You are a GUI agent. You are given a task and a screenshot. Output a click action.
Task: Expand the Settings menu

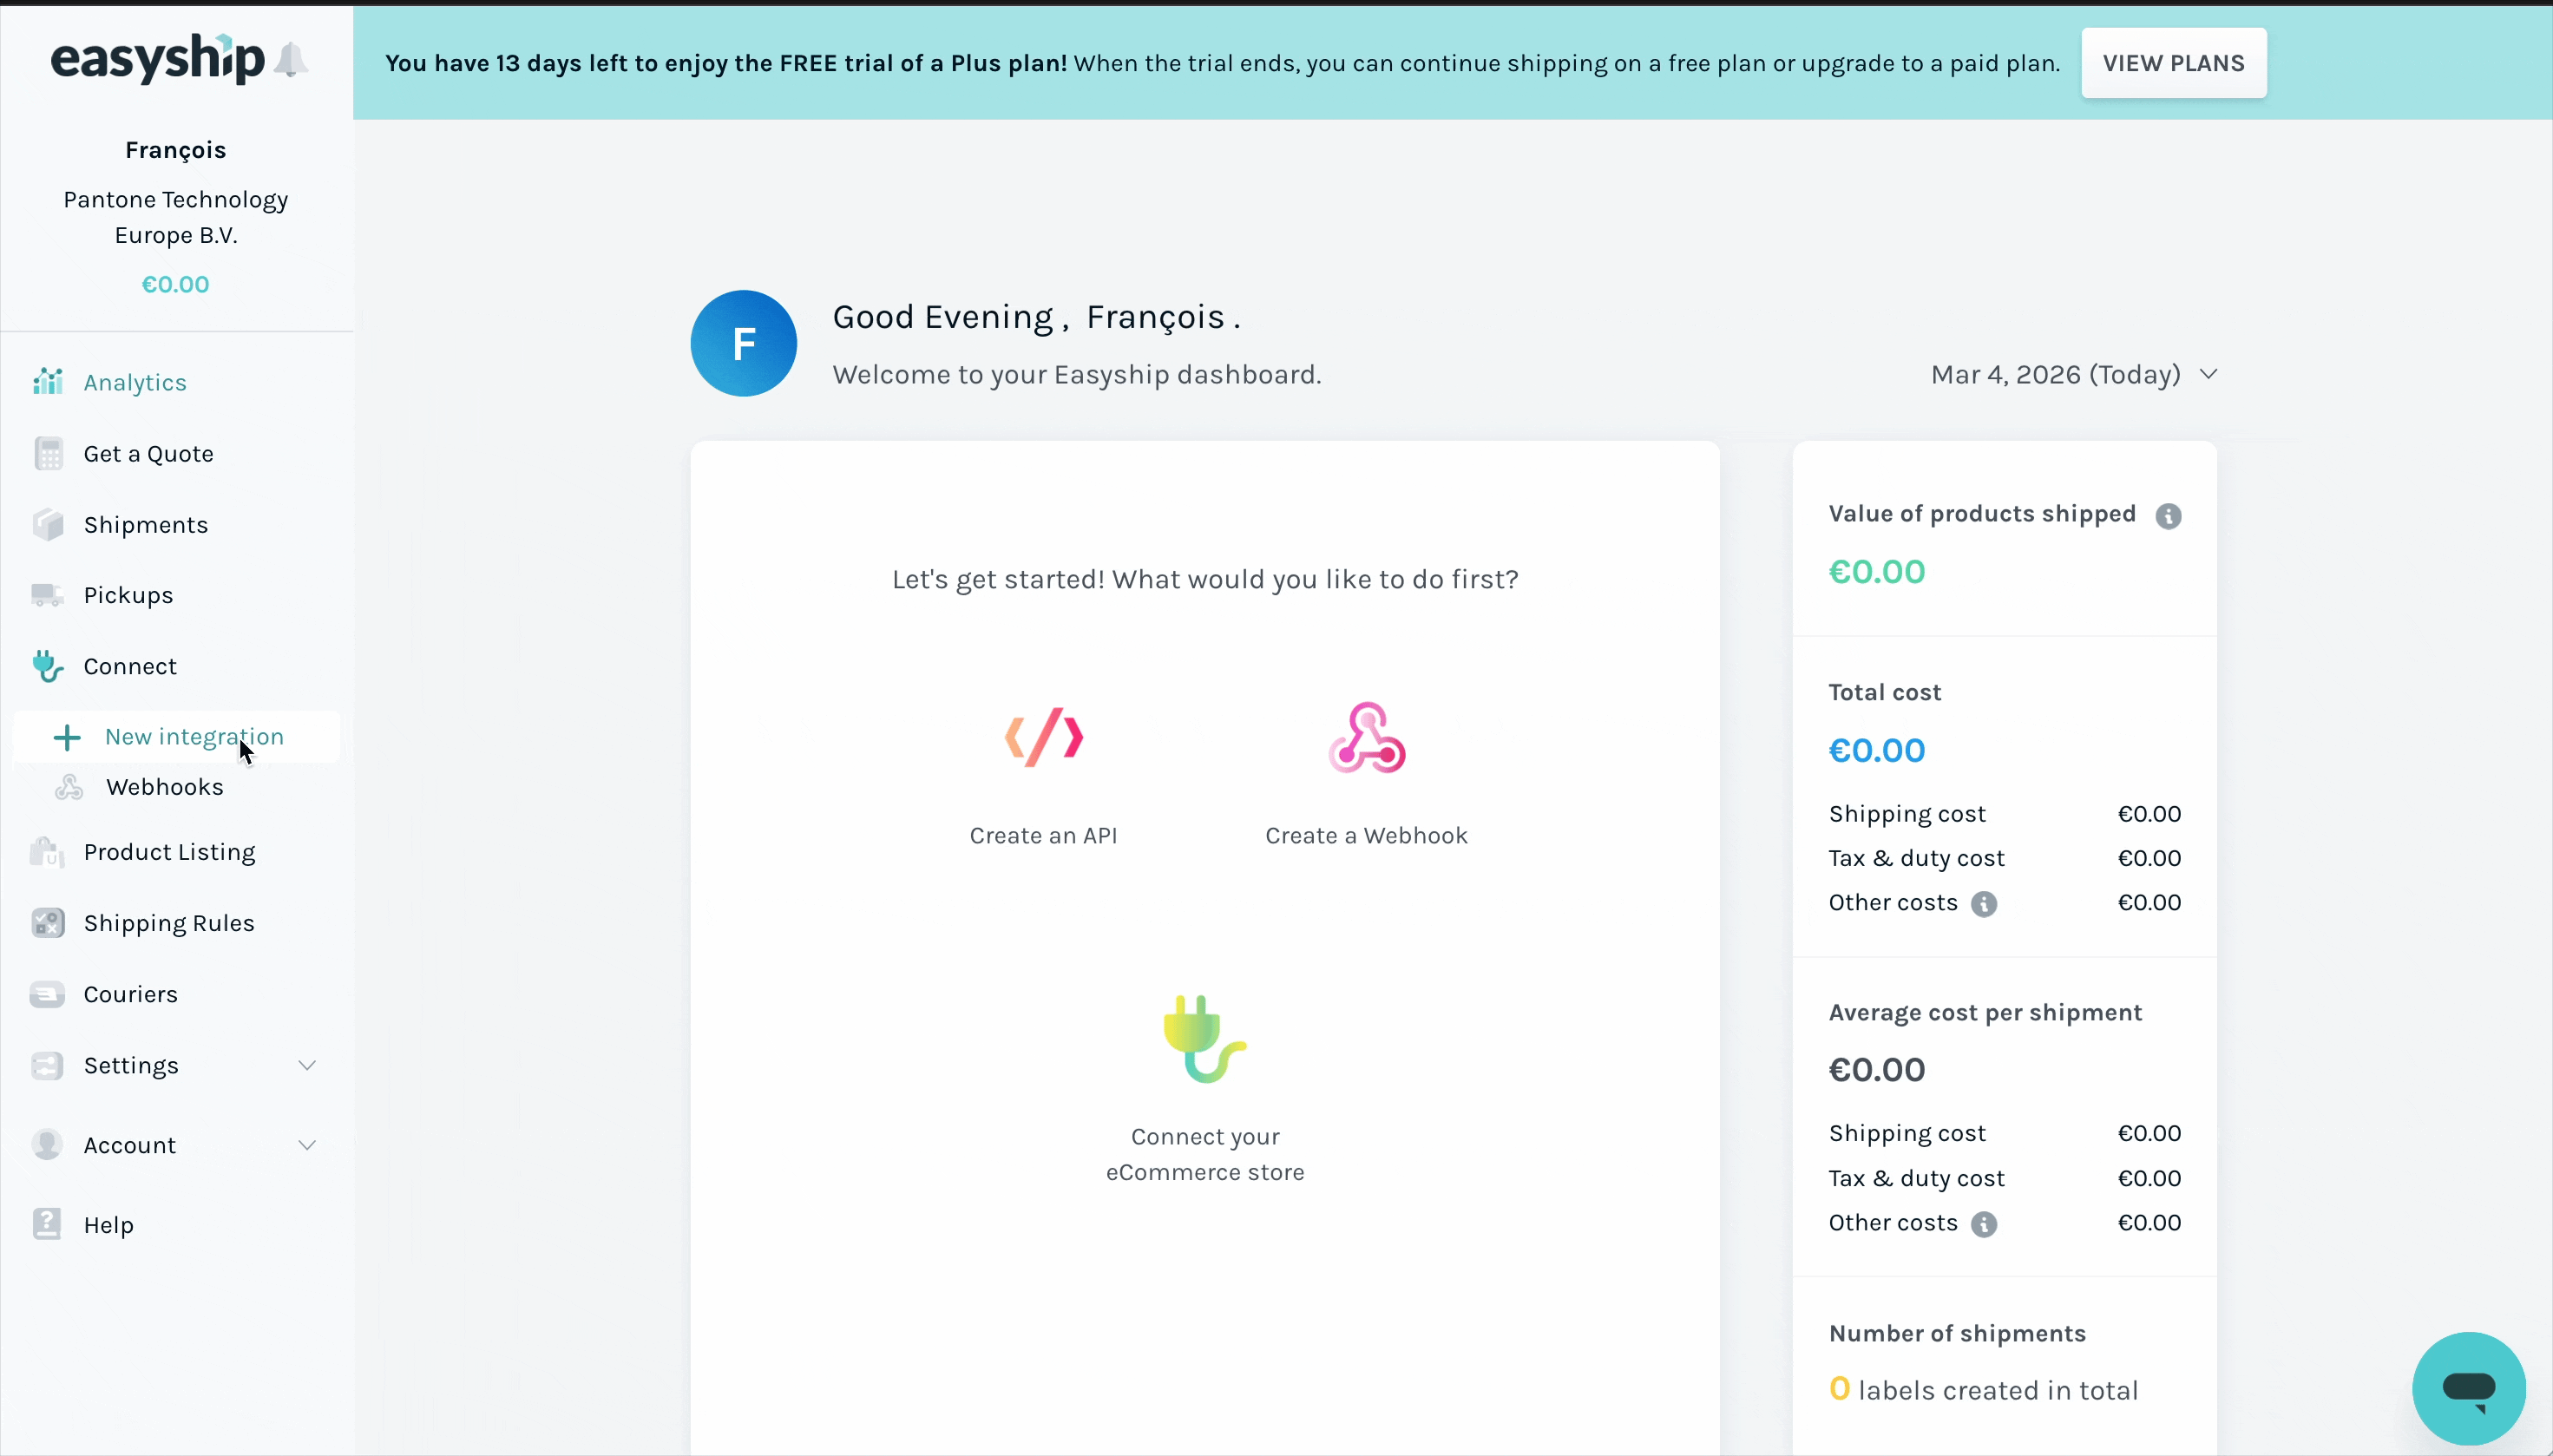pos(131,1065)
